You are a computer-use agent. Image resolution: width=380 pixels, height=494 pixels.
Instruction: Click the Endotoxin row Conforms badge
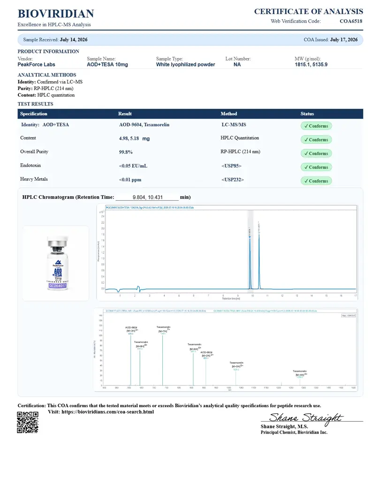[316, 167]
